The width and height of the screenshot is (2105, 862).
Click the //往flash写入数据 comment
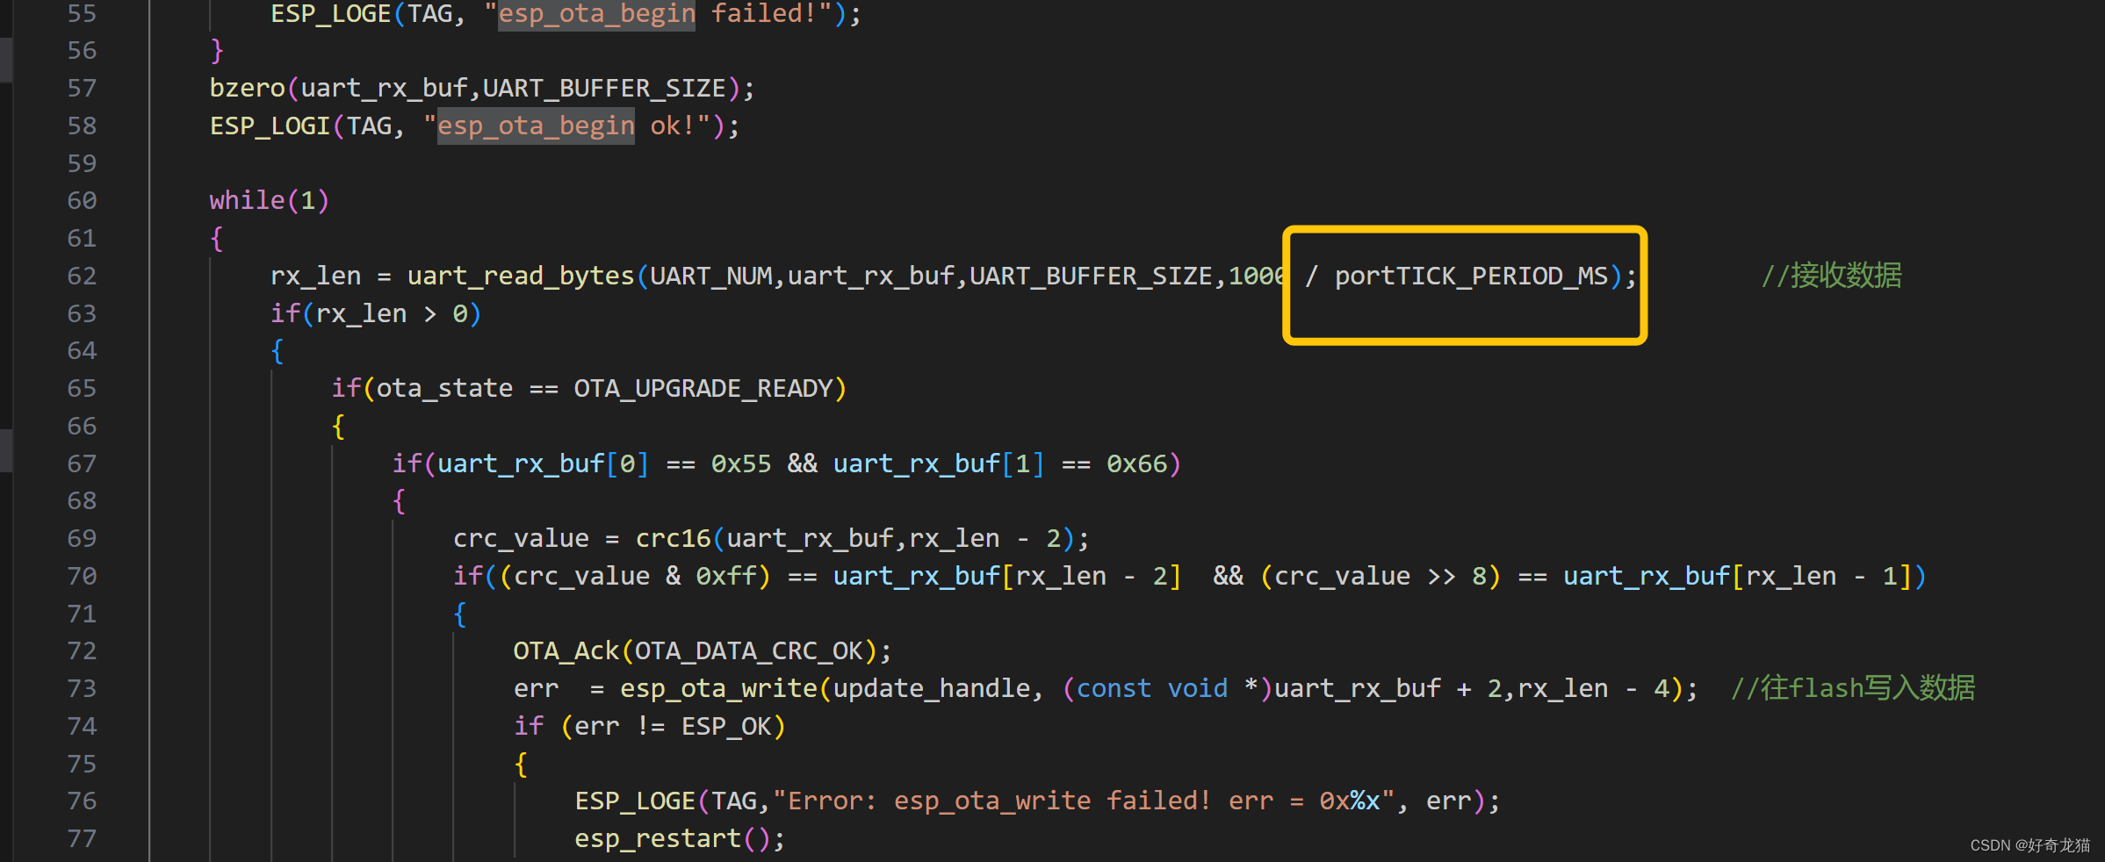point(1853,688)
